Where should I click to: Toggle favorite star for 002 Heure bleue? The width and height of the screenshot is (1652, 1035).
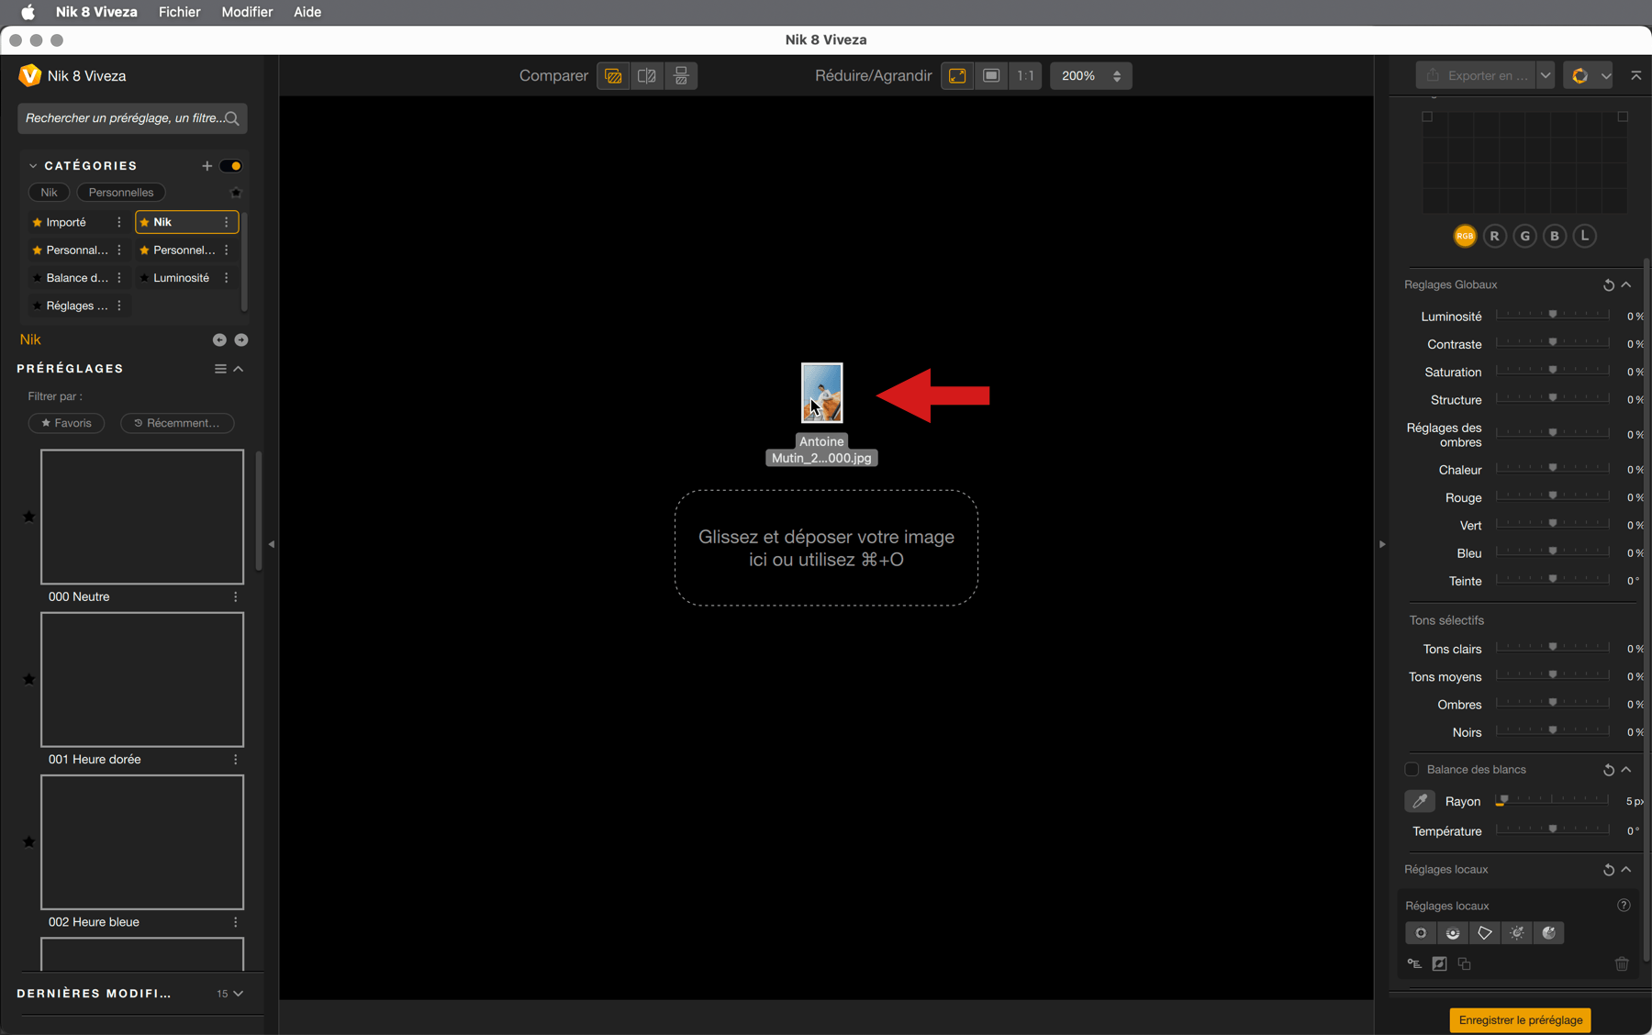[28, 841]
